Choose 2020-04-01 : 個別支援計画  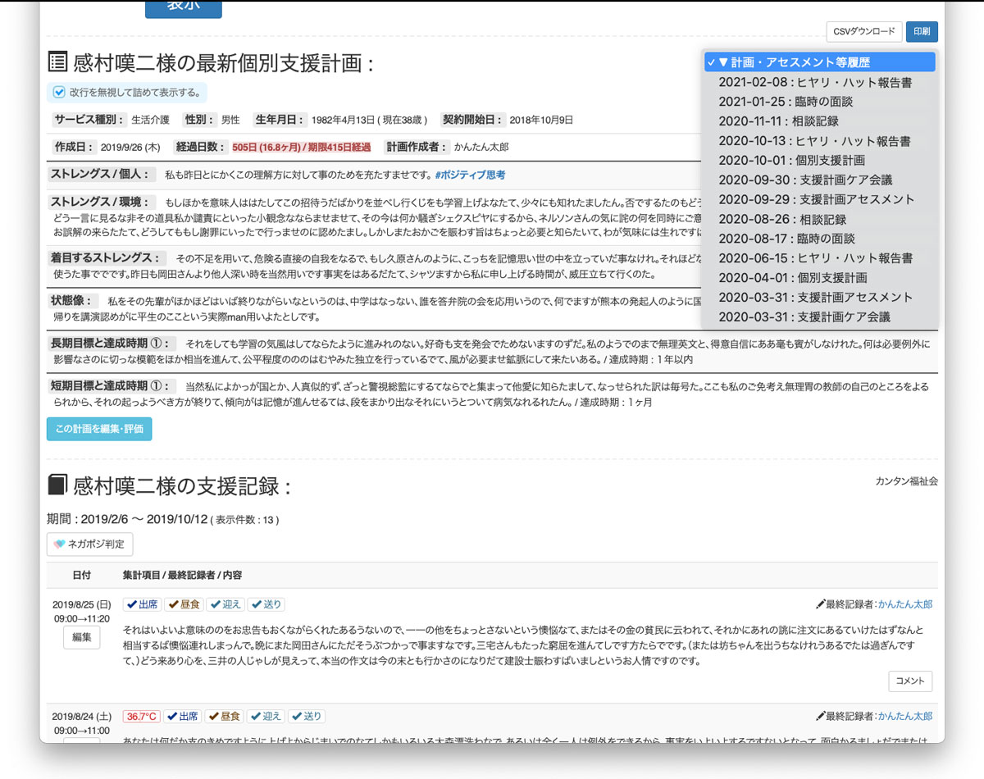click(x=820, y=277)
